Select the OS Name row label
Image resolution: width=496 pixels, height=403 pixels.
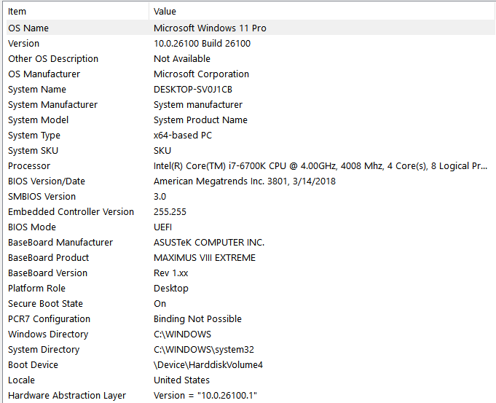(x=28, y=28)
